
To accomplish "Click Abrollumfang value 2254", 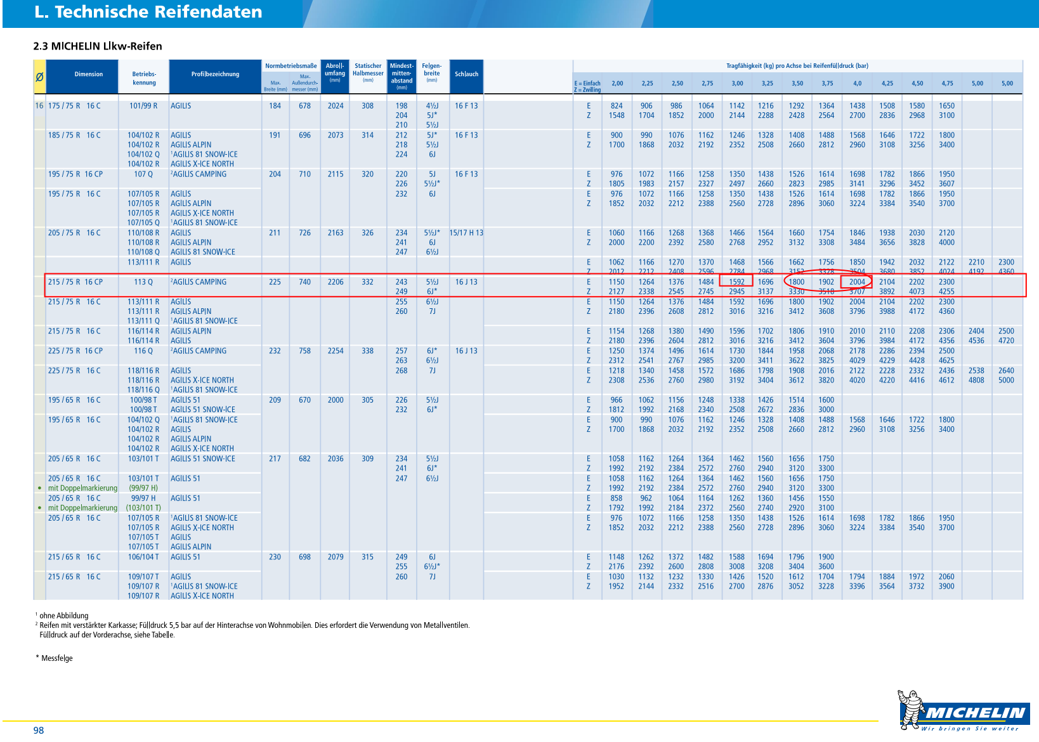I will [336, 351].
